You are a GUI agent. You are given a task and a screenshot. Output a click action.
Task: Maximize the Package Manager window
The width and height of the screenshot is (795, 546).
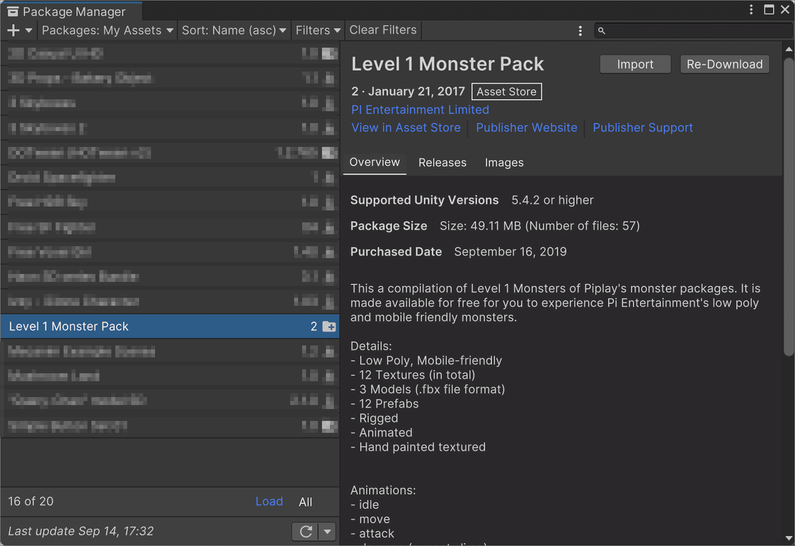coord(768,9)
